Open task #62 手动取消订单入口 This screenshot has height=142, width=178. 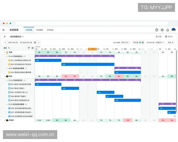point(19,92)
